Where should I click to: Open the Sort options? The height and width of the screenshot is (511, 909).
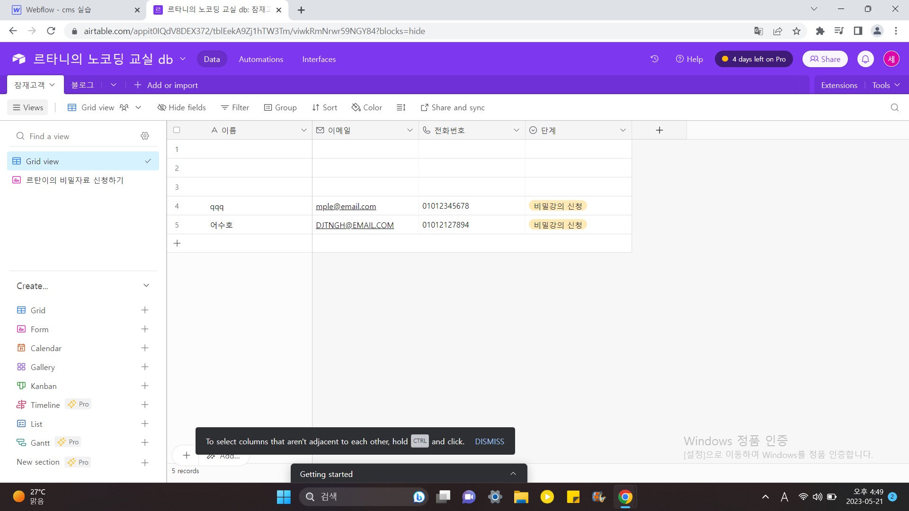tap(325, 107)
